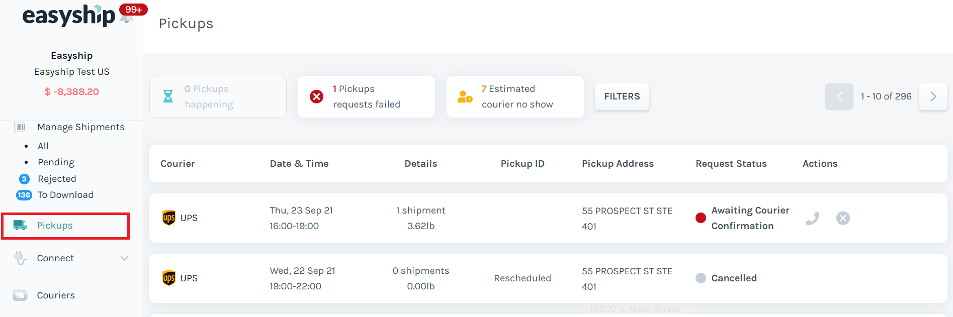Click the Pickup Address column header
Image resolution: width=953 pixels, height=317 pixels.
pyautogui.click(x=618, y=164)
